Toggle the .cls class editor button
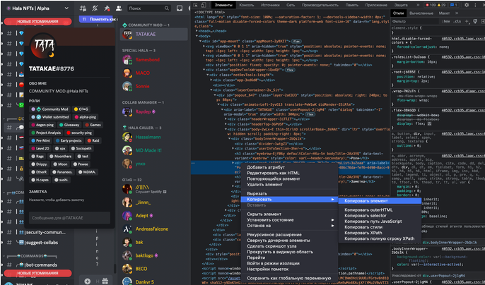This screenshot has width=485, height=285. coord(457,21)
